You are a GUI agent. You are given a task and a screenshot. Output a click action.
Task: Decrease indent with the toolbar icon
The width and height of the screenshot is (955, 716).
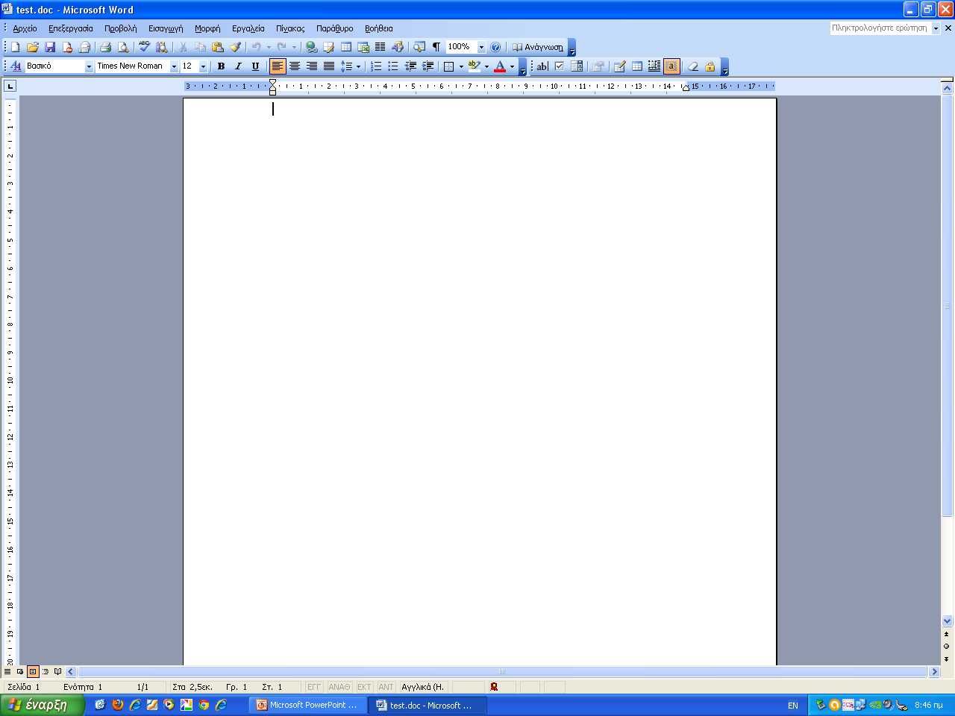[410, 66]
